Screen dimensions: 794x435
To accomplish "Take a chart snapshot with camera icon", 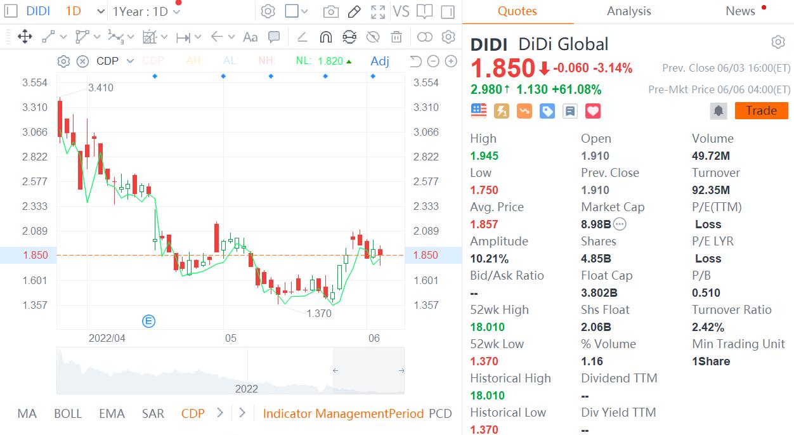I will pyautogui.click(x=330, y=11).
